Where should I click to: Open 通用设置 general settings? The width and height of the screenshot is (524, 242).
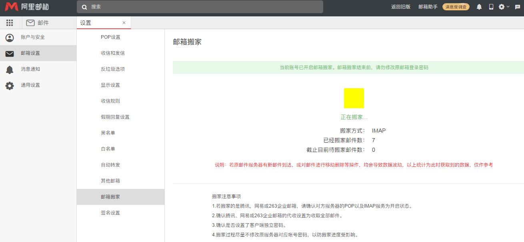point(30,85)
